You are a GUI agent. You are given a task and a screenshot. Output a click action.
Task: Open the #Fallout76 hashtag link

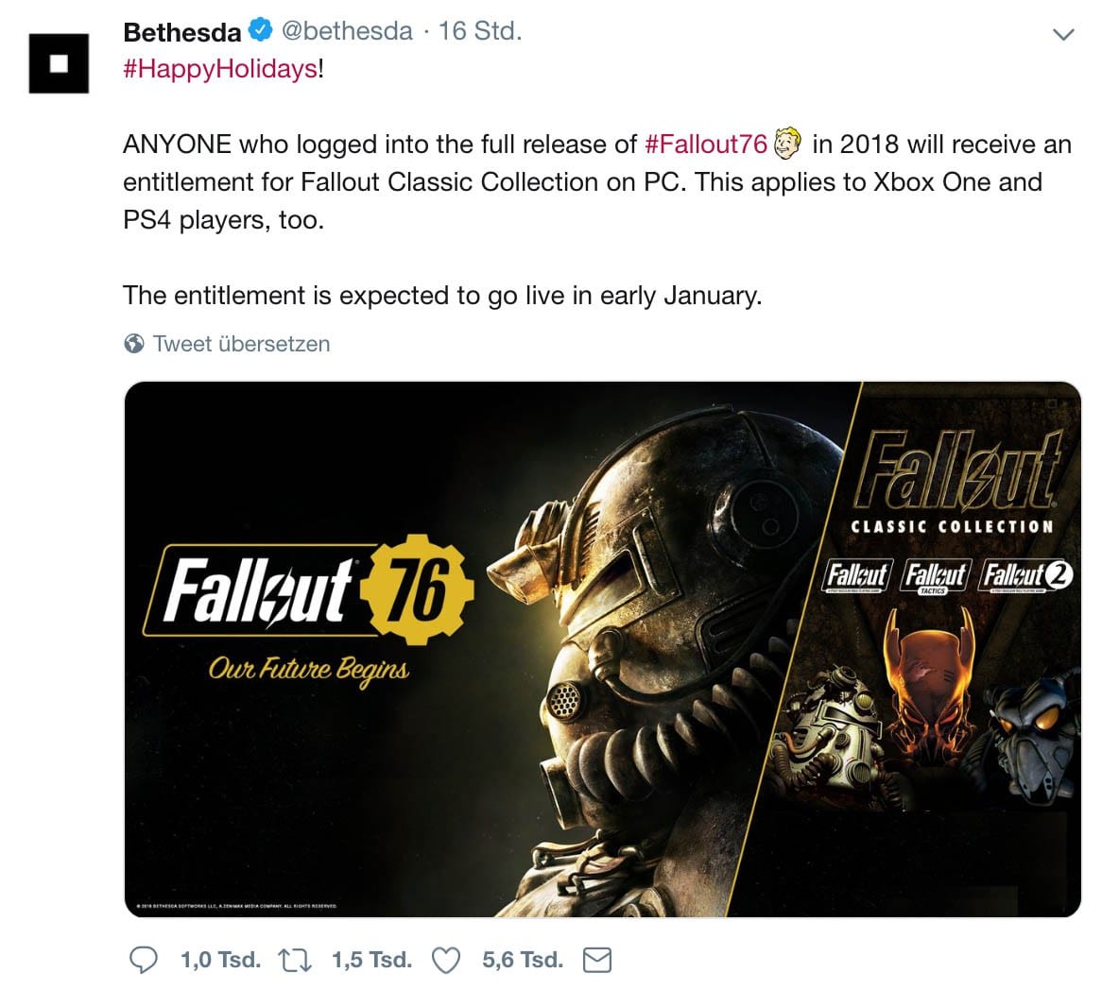[705, 145]
